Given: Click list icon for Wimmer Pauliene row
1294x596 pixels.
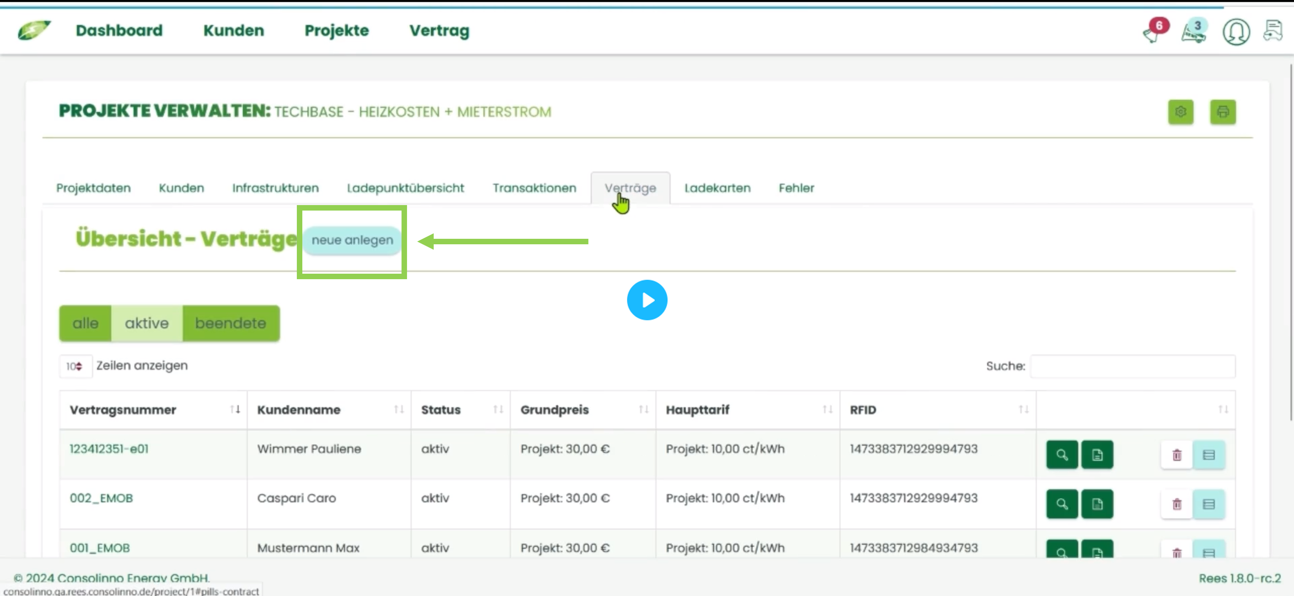Looking at the screenshot, I should [x=1209, y=454].
